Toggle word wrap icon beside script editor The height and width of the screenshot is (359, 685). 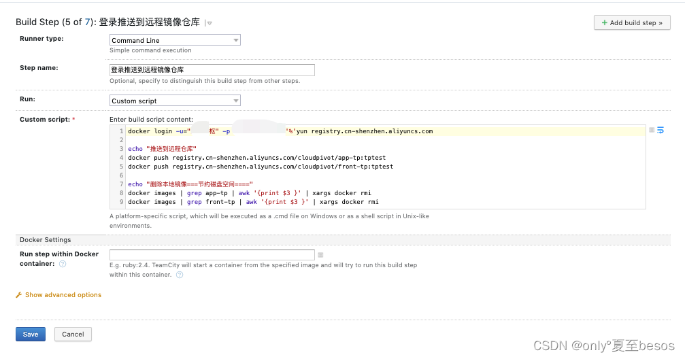tap(661, 130)
